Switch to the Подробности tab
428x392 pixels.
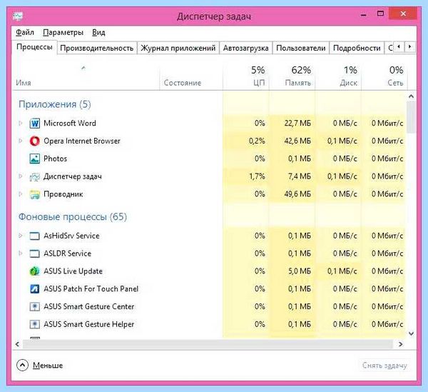[x=357, y=48]
